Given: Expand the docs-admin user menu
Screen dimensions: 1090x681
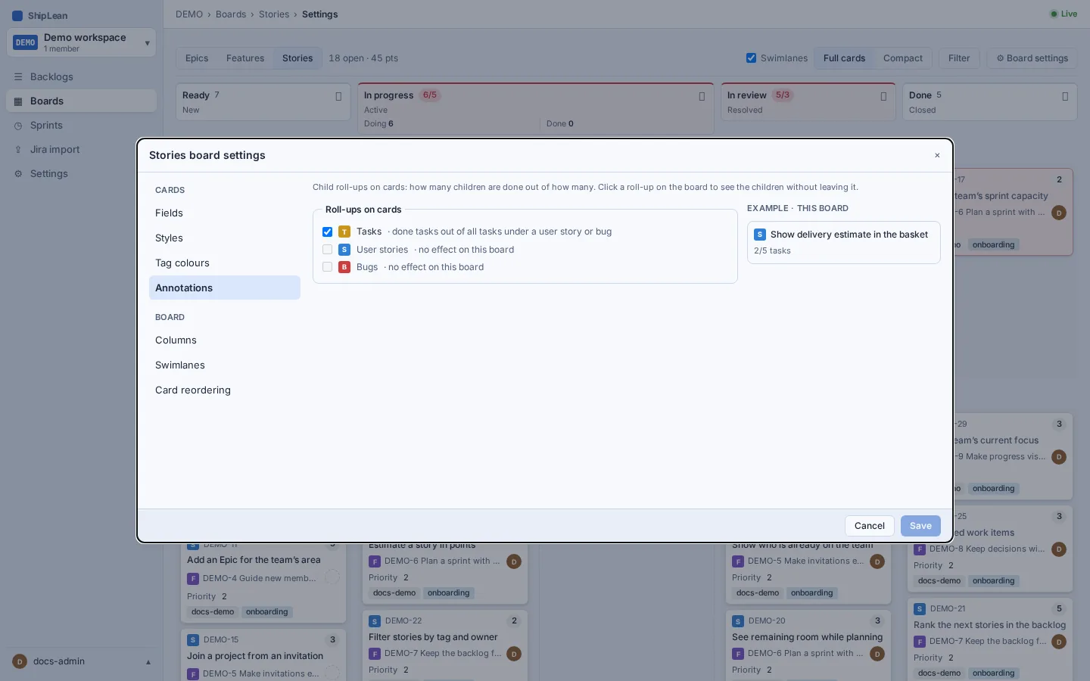Looking at the screenshot, I should [82, 661].
